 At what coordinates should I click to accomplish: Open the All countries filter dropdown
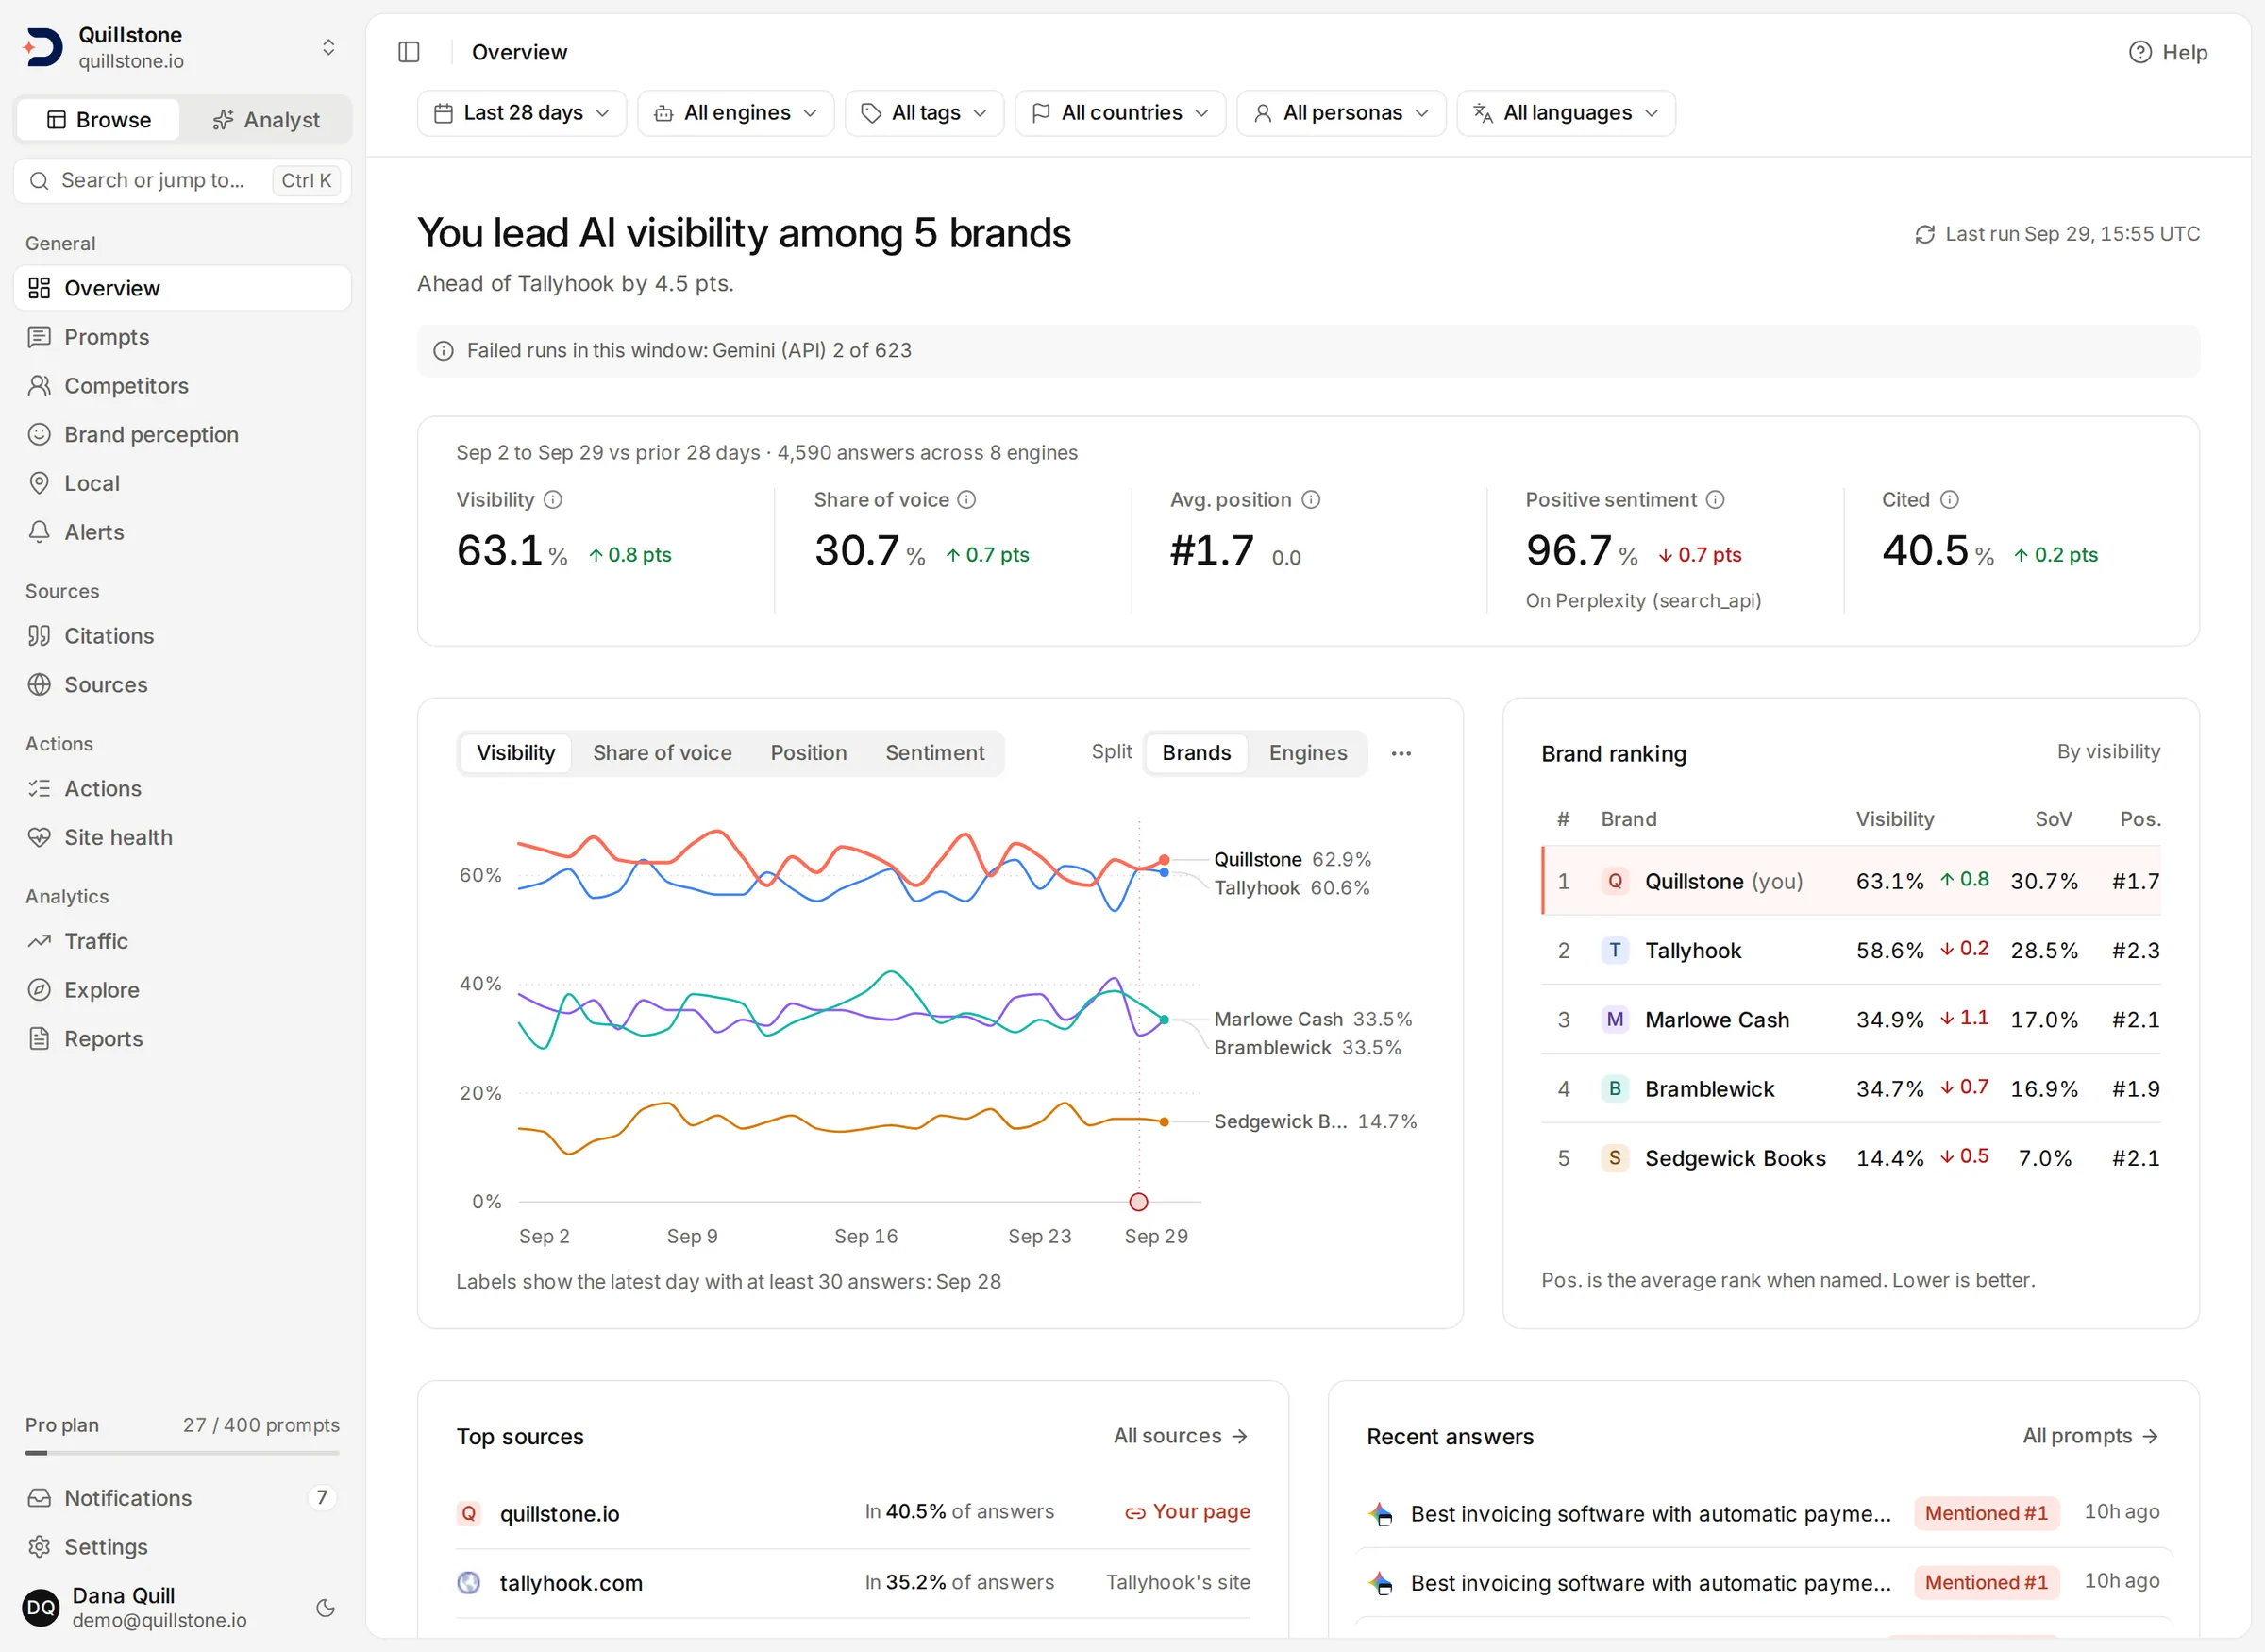click(1119, 113)
